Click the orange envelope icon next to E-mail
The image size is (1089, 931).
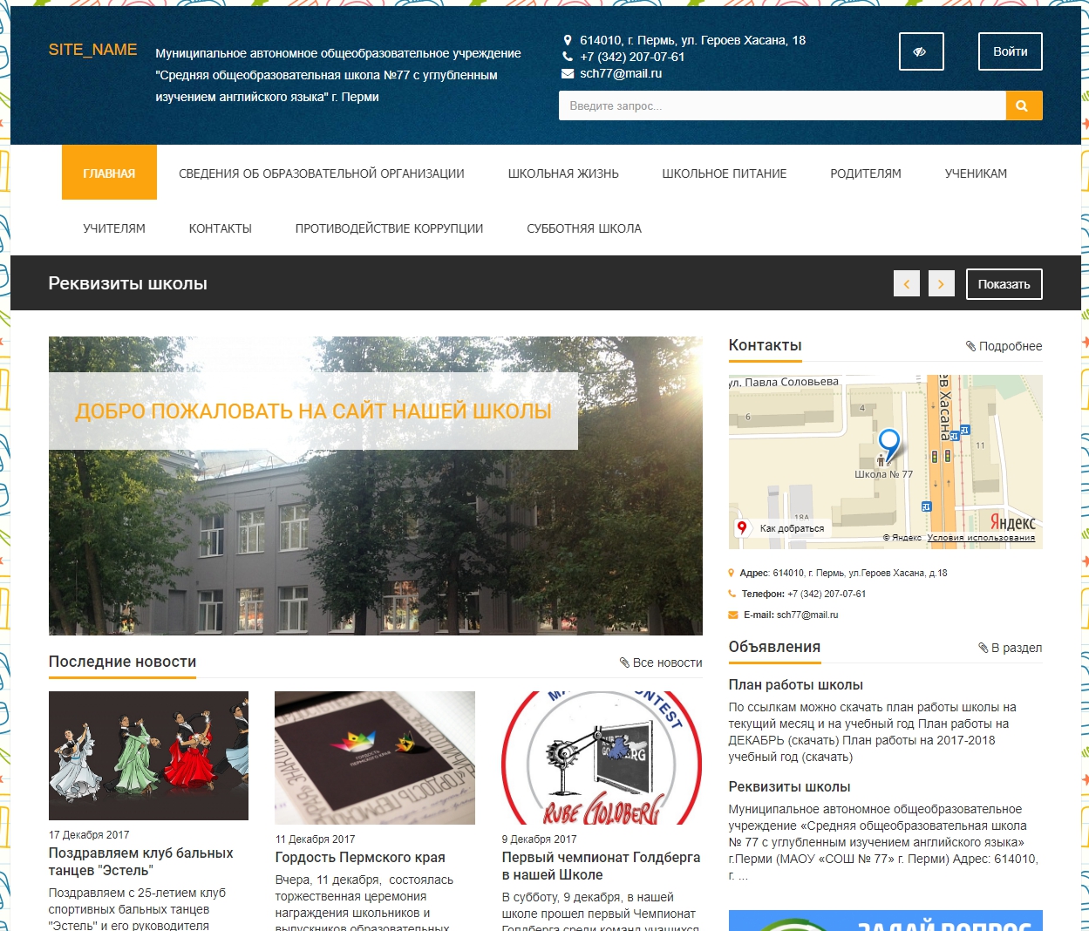[733, 615]
